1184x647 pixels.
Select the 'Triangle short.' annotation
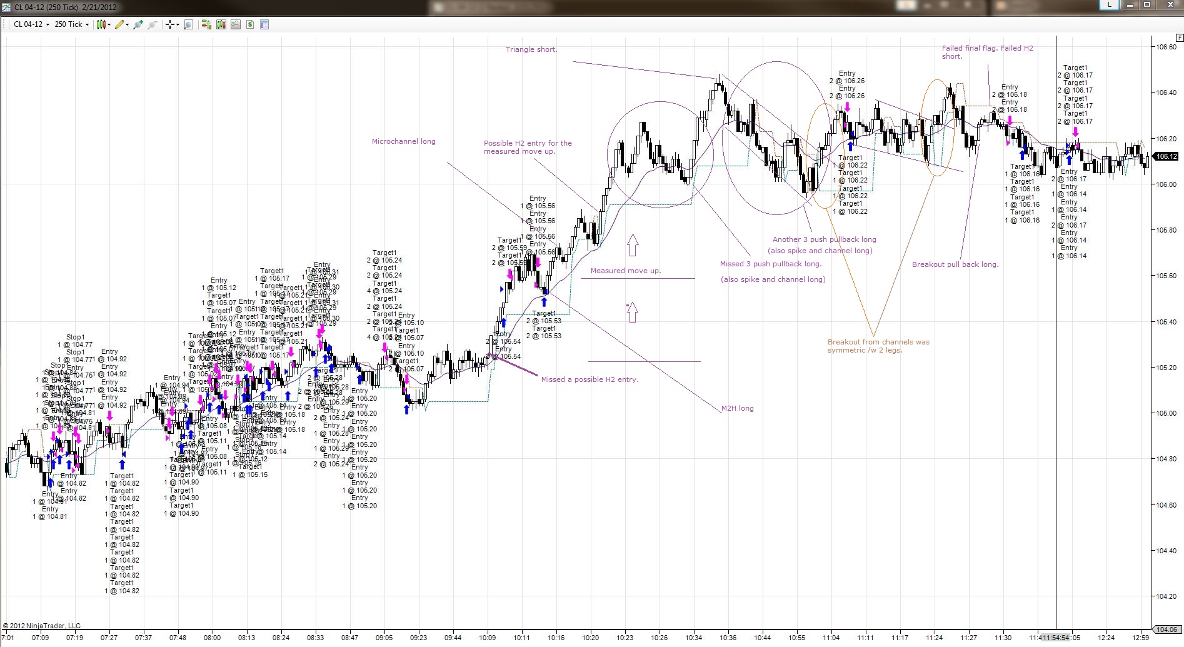click(x=531, y=49)
